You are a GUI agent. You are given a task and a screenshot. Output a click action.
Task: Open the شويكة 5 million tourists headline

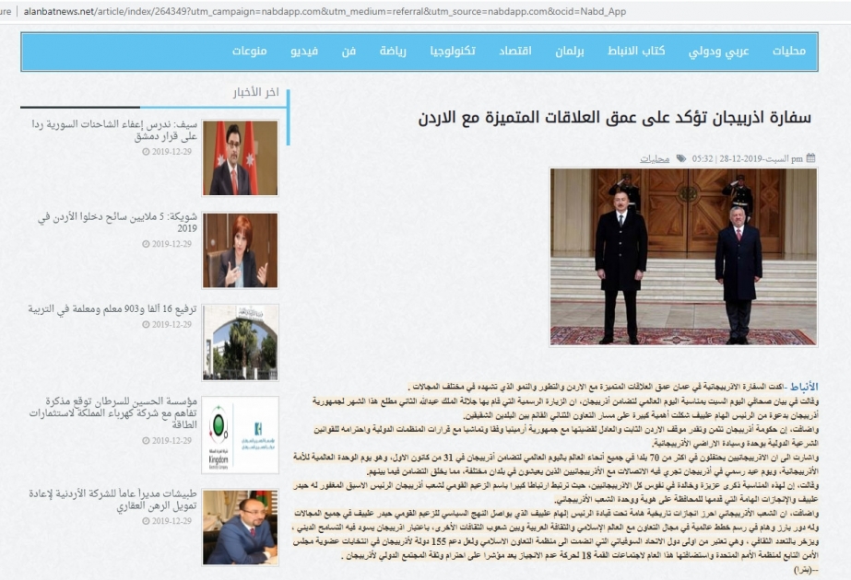[117, 222]
